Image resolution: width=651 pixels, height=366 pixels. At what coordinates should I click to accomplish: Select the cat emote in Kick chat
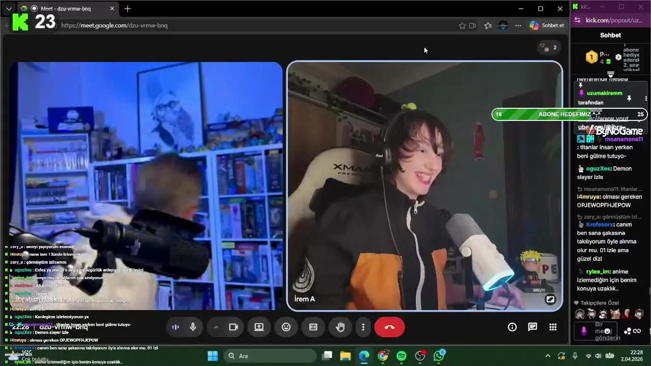coord(615,314)
